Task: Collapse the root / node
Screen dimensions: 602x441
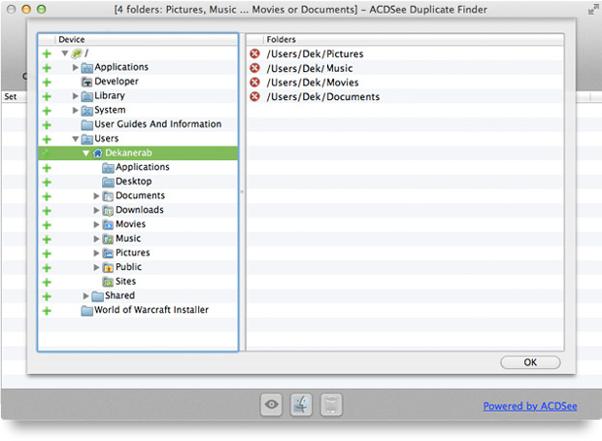Action: click(65, 53)
